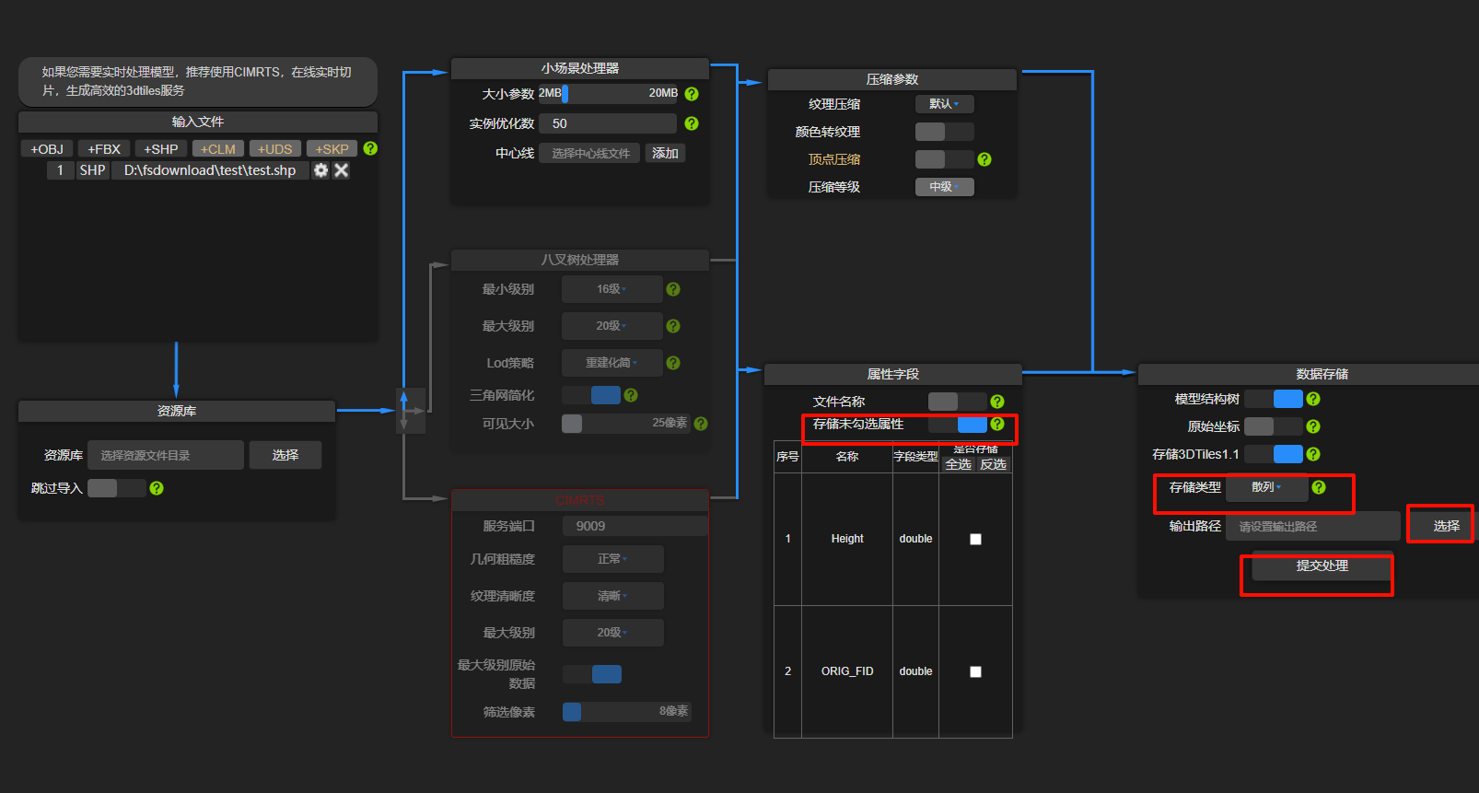This screenshot has width=1479, height=793.
Task: Show help for 大小参数 slider
Action: pyautogui.click(x=692, y=94)
